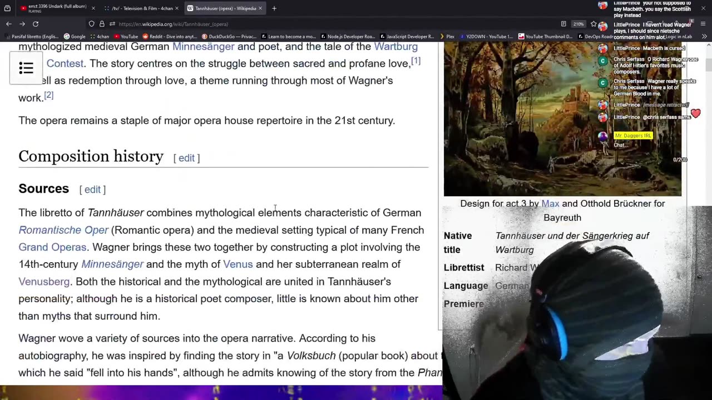The height and width of the screenshot is (400, 712).
Task: Edit the Composition history section
Action: 186,158
